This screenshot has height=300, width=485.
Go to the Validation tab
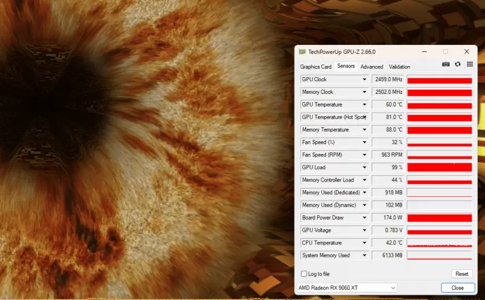(x=400, y=67)
